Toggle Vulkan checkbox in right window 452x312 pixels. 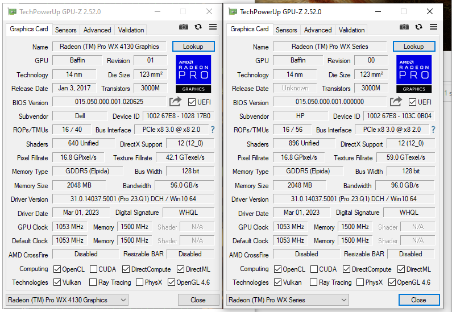277,282
